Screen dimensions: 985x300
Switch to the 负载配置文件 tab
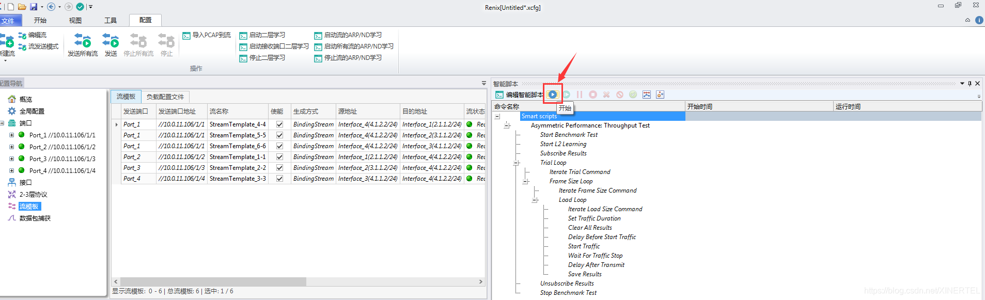165,97
